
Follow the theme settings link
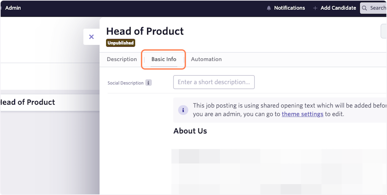click(x=303, y=114)
